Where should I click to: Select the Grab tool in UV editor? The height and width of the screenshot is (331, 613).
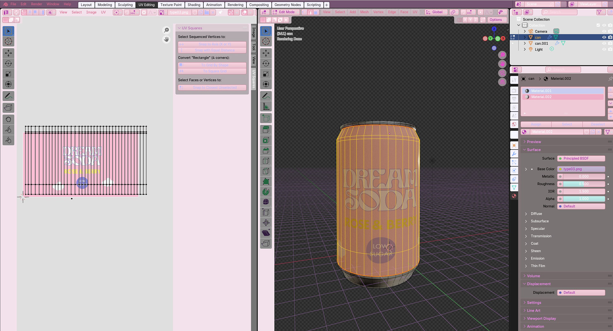coord(8,119)
